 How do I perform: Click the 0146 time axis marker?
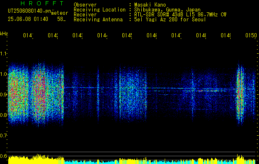[152, 36]
